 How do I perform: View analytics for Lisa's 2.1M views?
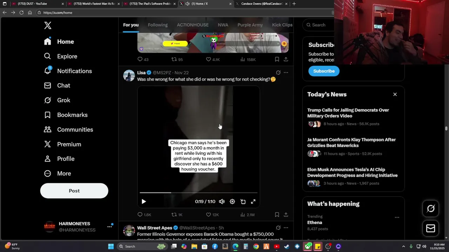247,215
